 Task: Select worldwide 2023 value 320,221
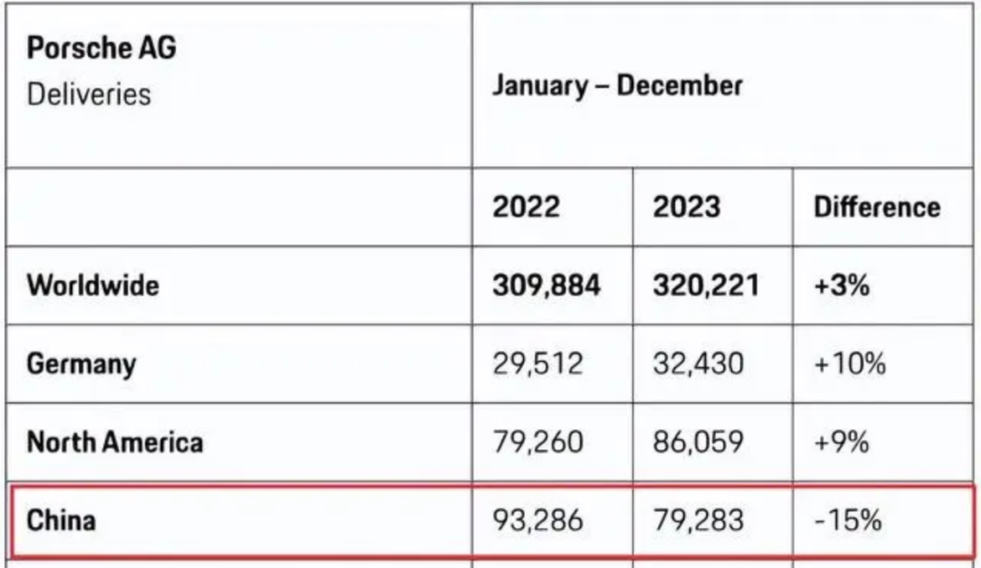(x=706, y=286)
